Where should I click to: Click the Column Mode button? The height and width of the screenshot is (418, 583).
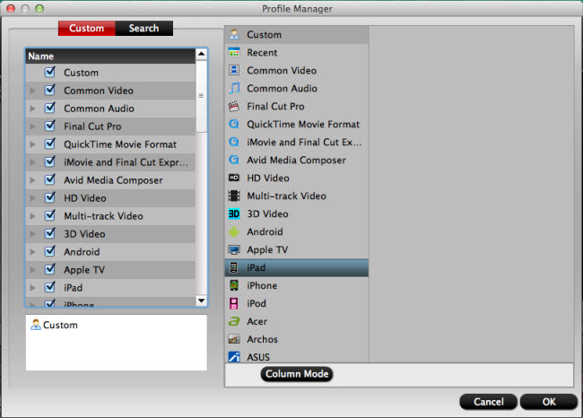pyautogui.click(x=297, y=374)
